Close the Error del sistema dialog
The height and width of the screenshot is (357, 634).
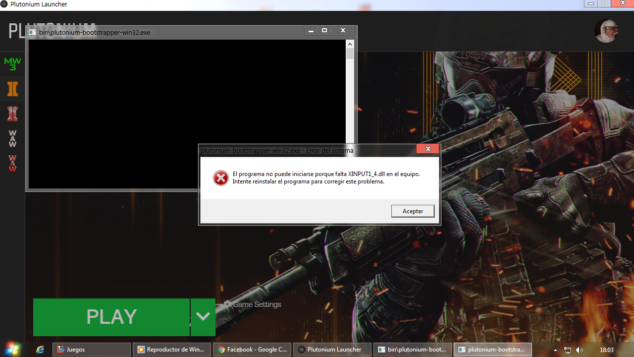click(427, 149)
